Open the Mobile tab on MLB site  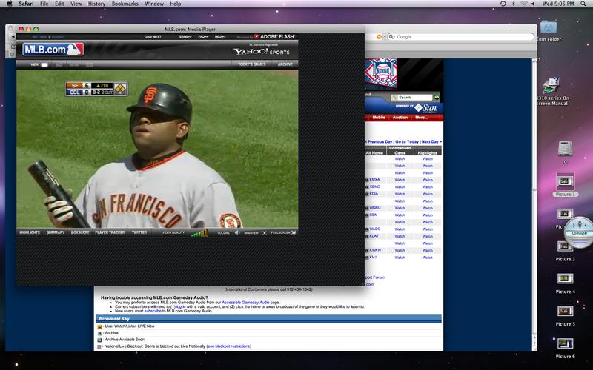(x=379, y=118)
